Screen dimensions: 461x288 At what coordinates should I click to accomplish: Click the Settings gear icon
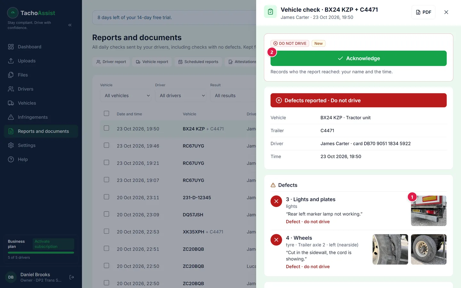(x=11, y=145)
